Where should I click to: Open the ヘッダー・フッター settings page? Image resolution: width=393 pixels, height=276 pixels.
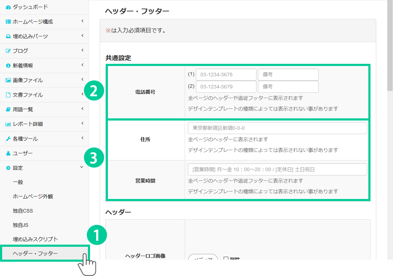(35, 254)
